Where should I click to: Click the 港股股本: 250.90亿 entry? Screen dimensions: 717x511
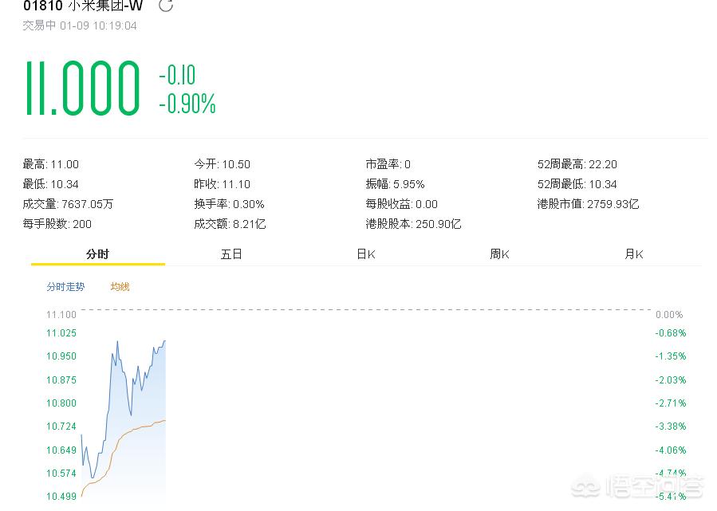[x=413, y=224]
